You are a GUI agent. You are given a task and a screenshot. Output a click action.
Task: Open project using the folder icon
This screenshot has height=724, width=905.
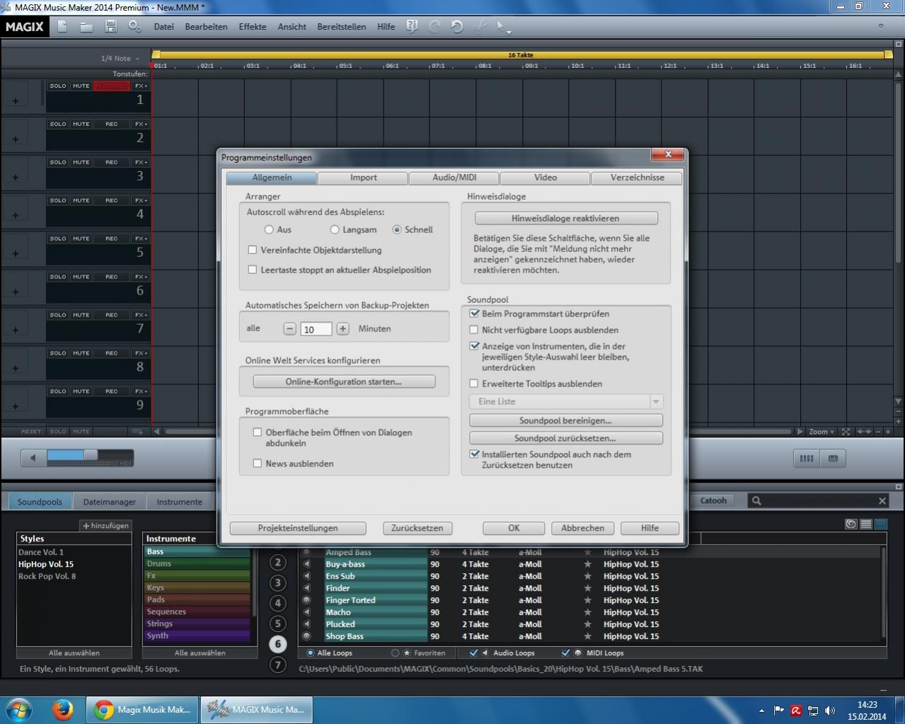tap(86, 26)
